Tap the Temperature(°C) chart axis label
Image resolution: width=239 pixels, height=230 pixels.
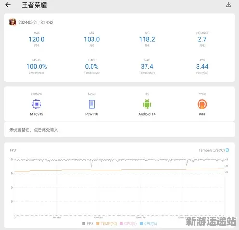pyautogui.click(x=212, y=150)
